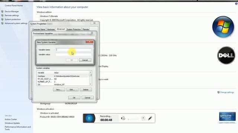Click OK in Environment Variables dialog

coord(74,98)
